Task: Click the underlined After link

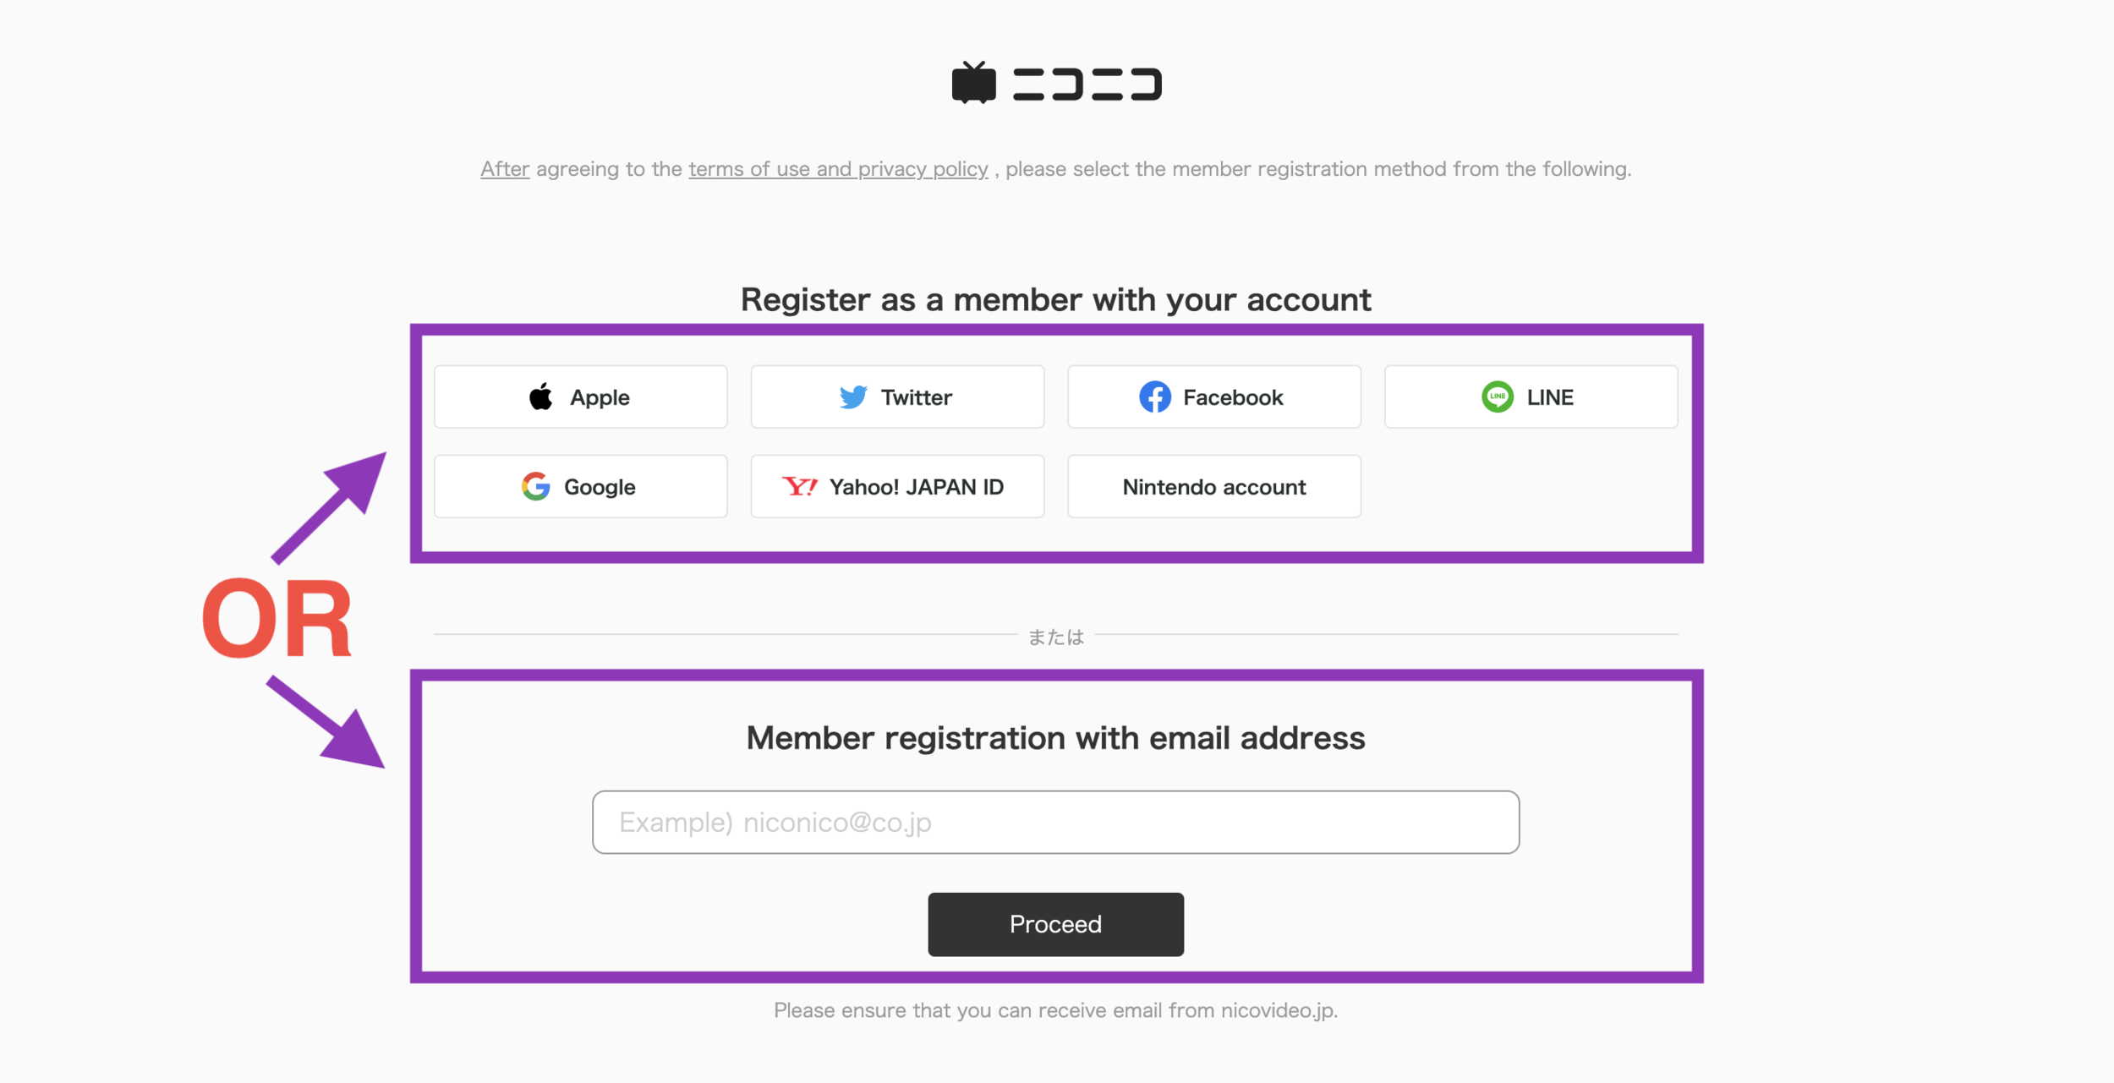Action: [505, 169]
